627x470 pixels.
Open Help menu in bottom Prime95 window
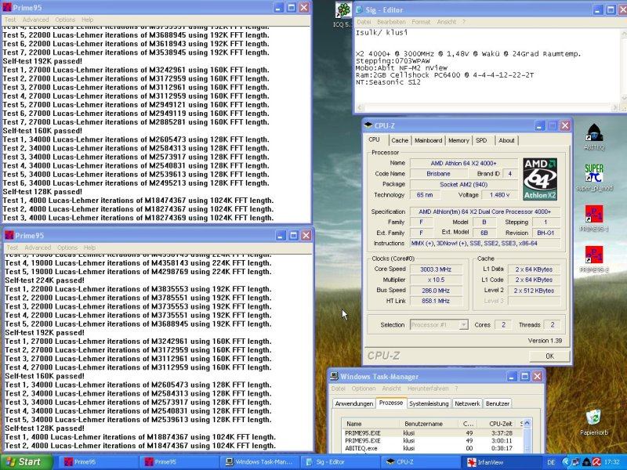[90, 248]
